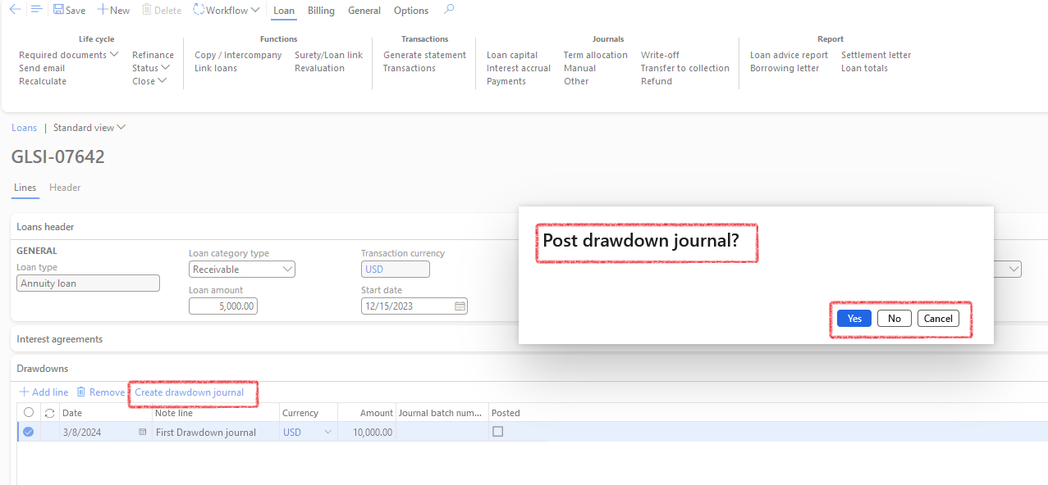
Task: Click Send email in Life cycle
Action: point(42,68)
